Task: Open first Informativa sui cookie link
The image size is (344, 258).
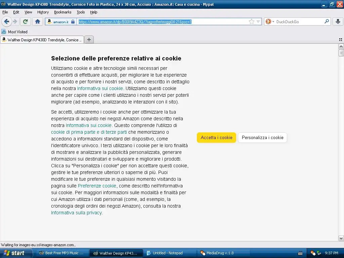Action: [100, 88]
